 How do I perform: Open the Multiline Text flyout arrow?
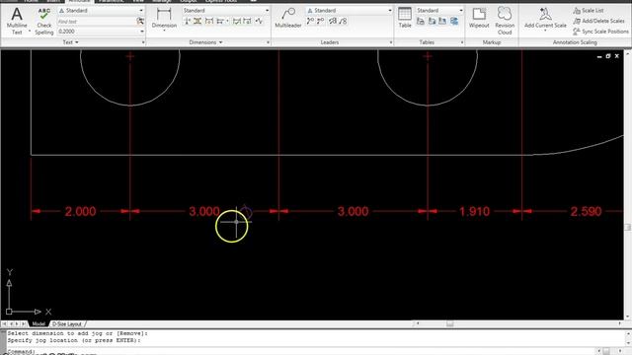click(x=30, y=31)
